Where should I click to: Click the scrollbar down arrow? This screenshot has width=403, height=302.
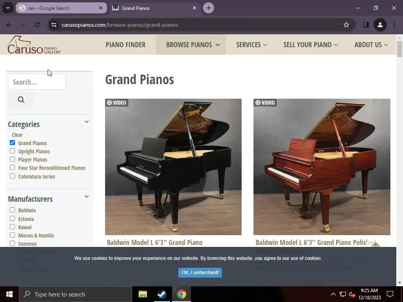(399, 283)
